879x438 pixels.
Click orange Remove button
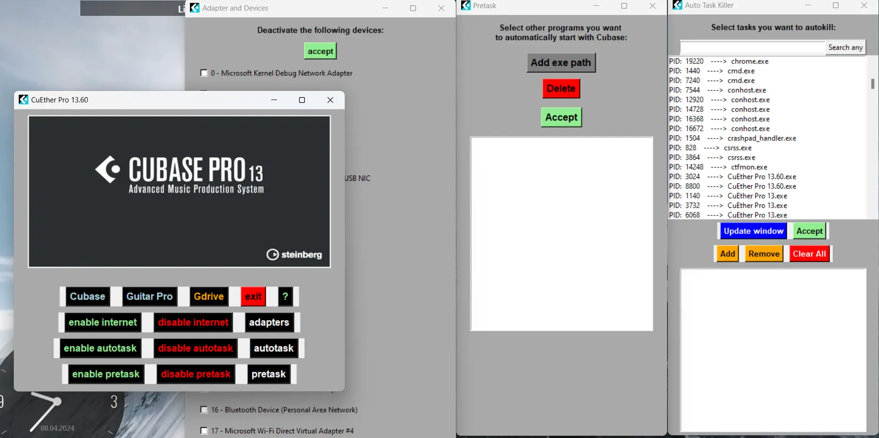[764, 254]
